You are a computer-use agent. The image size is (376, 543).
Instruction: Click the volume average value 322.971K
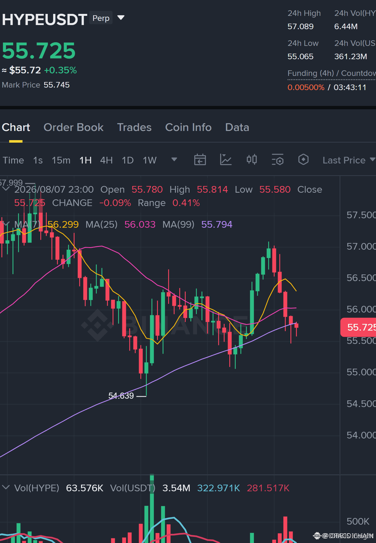tap(218, 488)
